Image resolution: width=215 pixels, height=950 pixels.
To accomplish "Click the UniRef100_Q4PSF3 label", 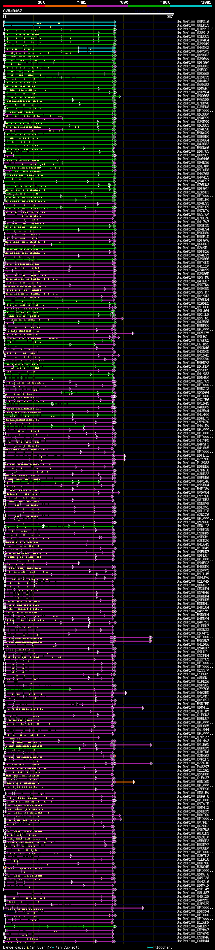I will coord(193,445).
